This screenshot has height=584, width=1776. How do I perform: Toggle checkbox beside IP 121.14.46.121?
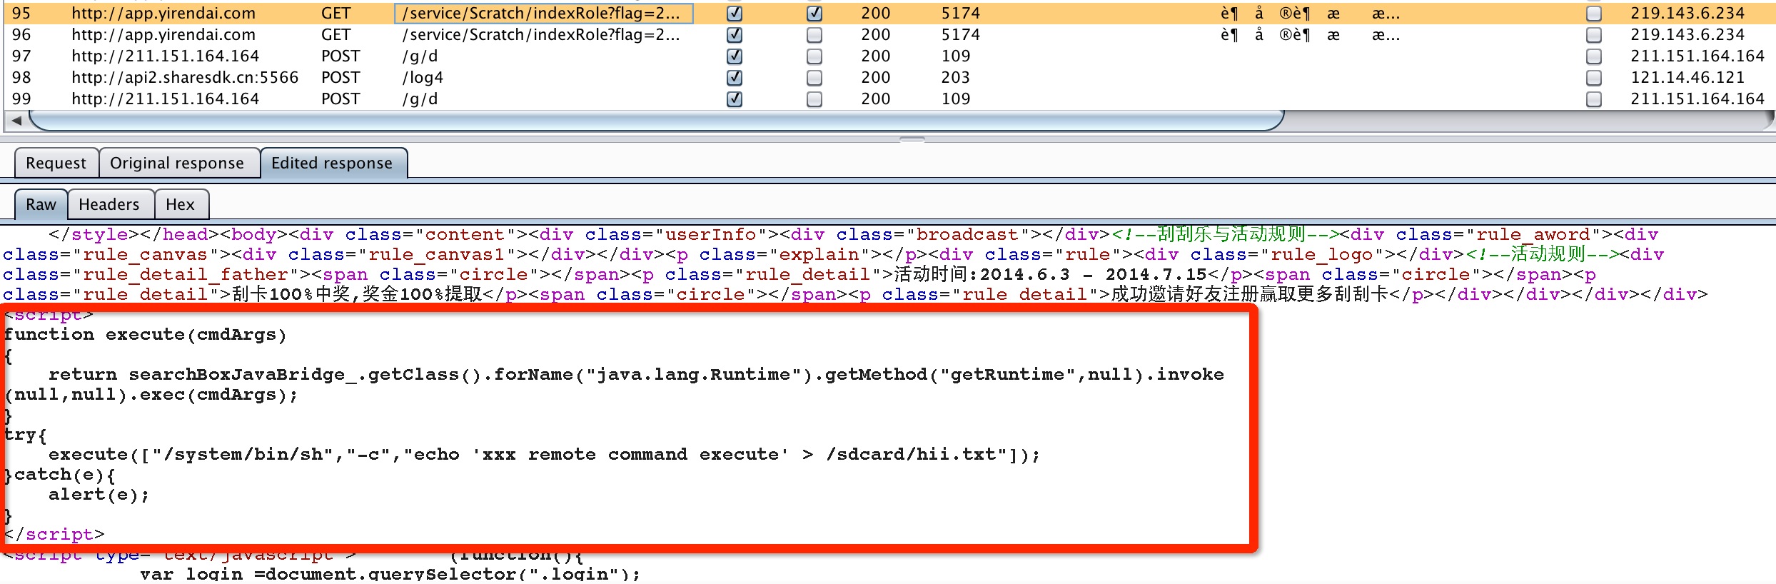1594,78
